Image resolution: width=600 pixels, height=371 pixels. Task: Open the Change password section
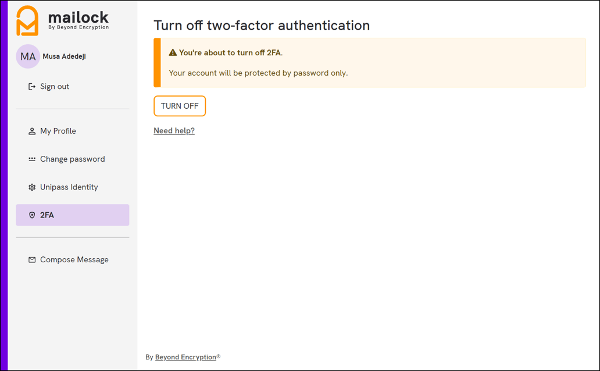72,159
